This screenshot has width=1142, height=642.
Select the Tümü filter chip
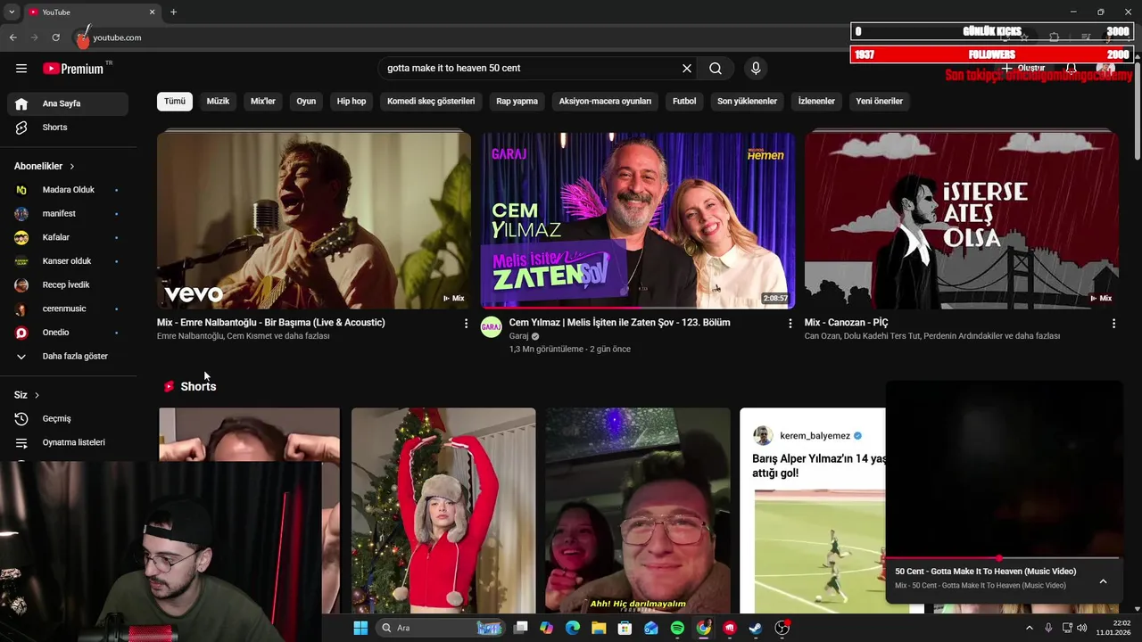(175, 101)
